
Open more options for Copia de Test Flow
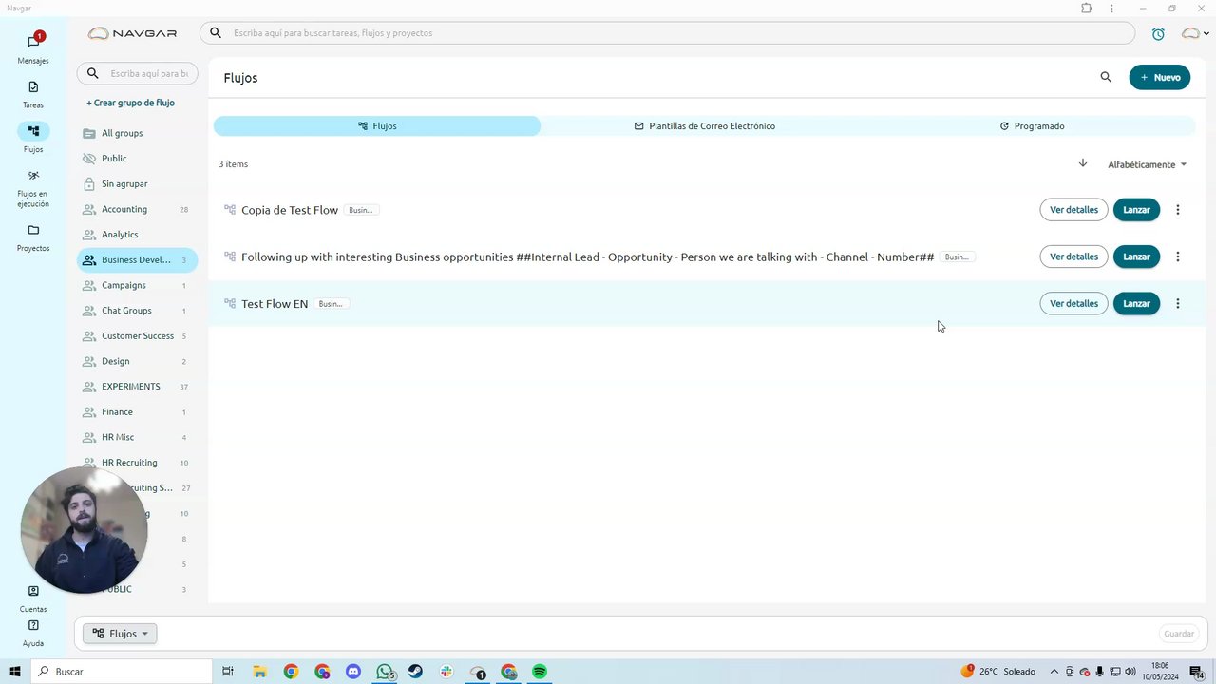pyautogui.click(x=1178, y=210)
